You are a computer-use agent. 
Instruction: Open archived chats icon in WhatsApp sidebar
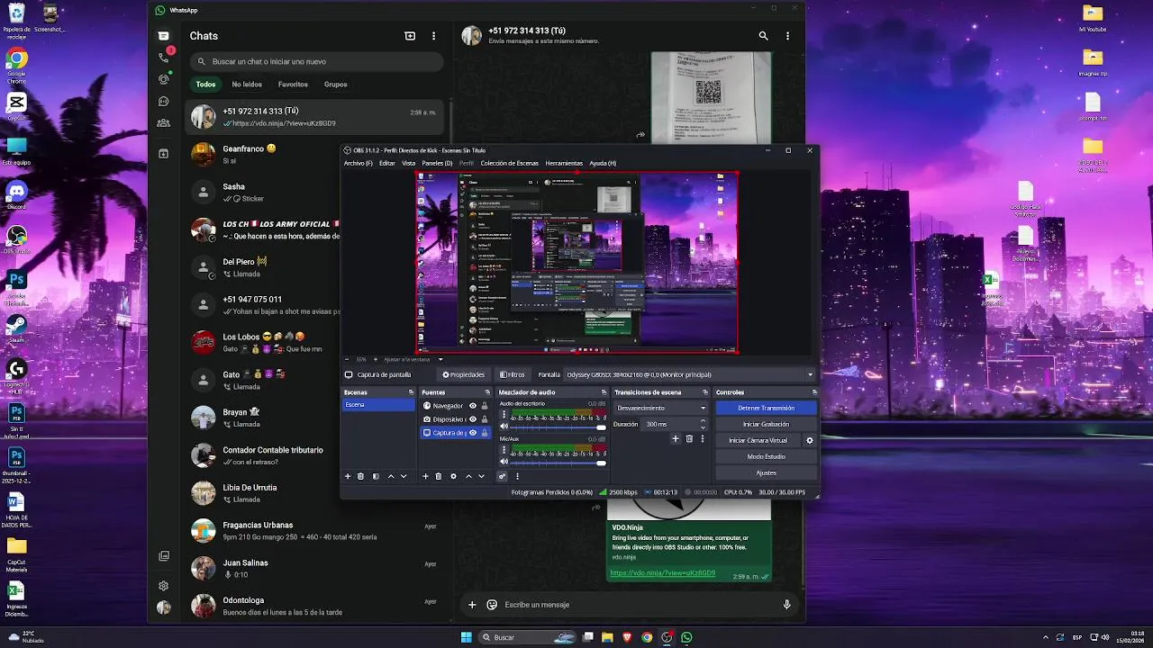[x=163, y=154]
